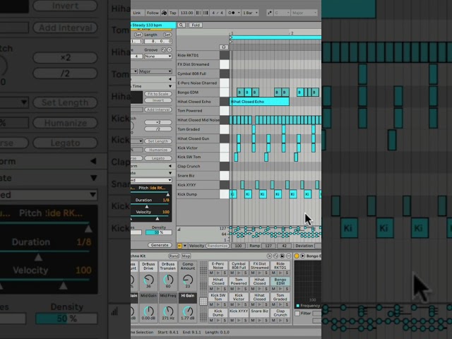Solo the Ride RKTD1 pad
Image resolution: width=452 pixels, height=339 pixels.
pos(287,273)
